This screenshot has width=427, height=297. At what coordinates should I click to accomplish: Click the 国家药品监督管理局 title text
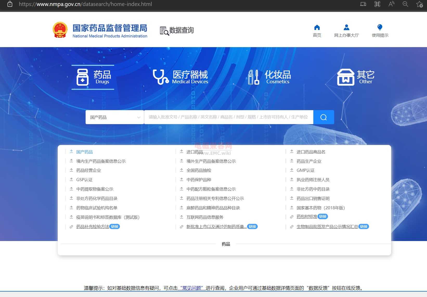click(x=110, y=28)
